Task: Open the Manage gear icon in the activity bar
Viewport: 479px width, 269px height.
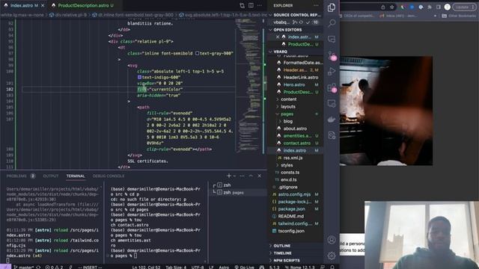Action: pos(332,256)
